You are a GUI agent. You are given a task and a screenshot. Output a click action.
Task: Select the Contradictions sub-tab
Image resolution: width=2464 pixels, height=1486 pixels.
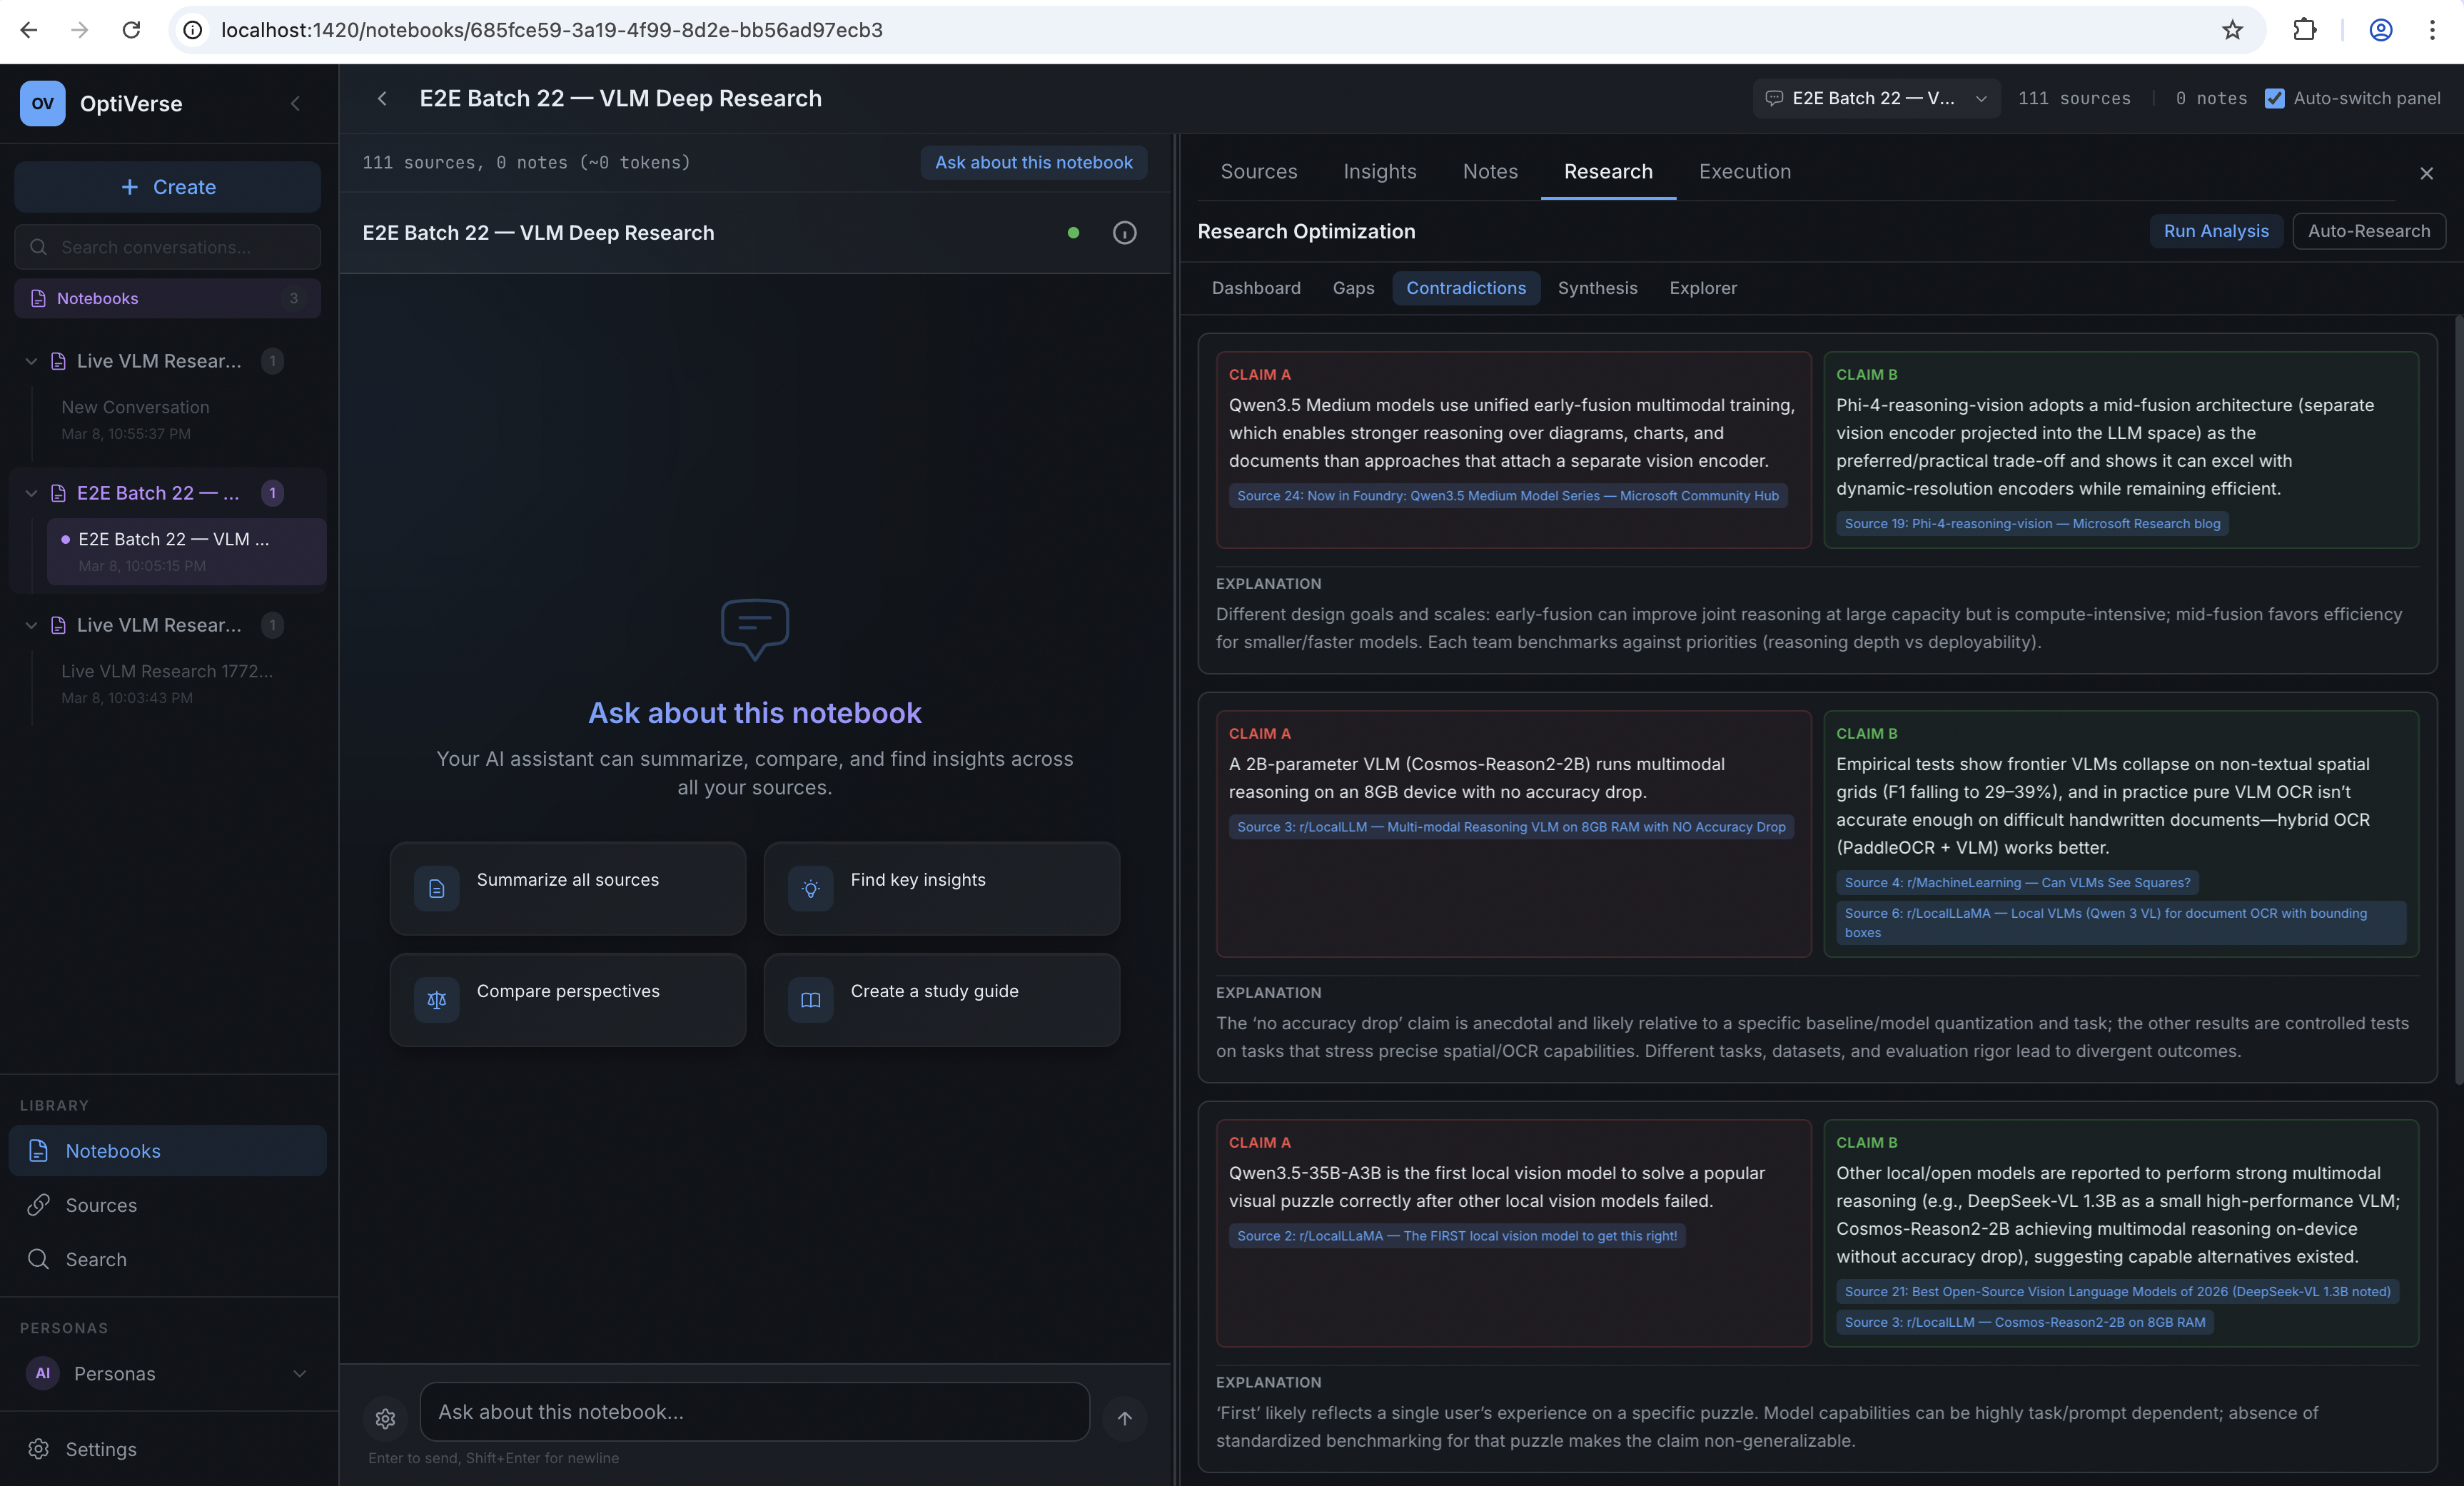(x=1466, y=288)
